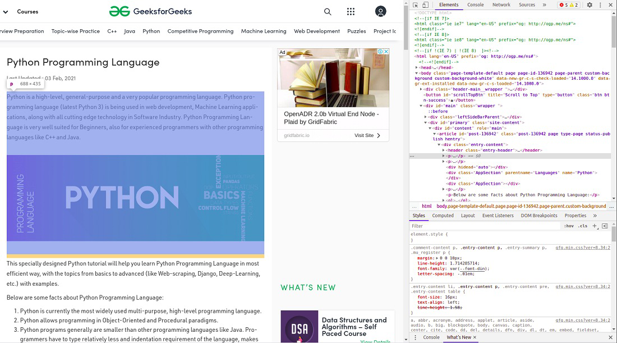Switch to the drawer Console tab
This screenshot has width=617, height=343.
[x=431, y=337]
